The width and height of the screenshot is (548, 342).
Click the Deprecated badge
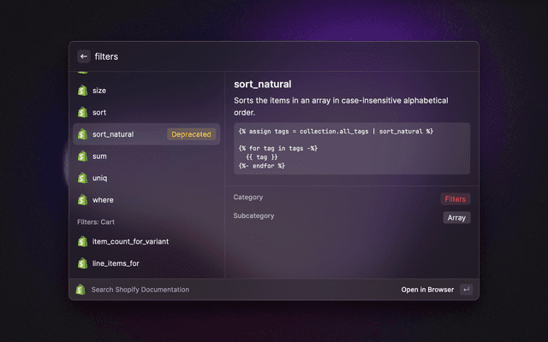tap(192, 134)
